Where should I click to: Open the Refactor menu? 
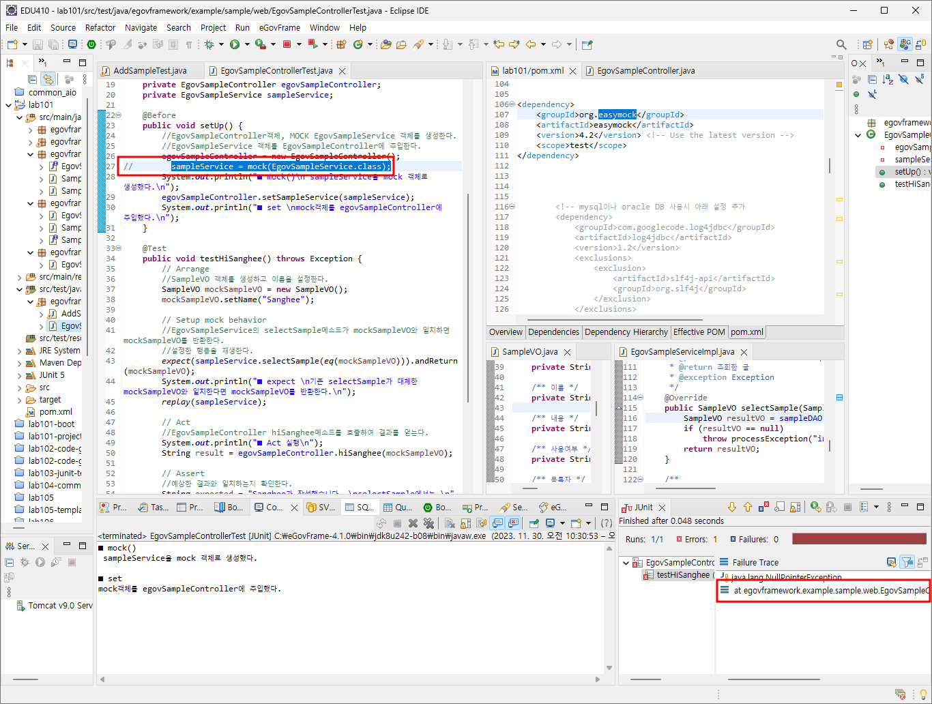click(x=100, y=27)
